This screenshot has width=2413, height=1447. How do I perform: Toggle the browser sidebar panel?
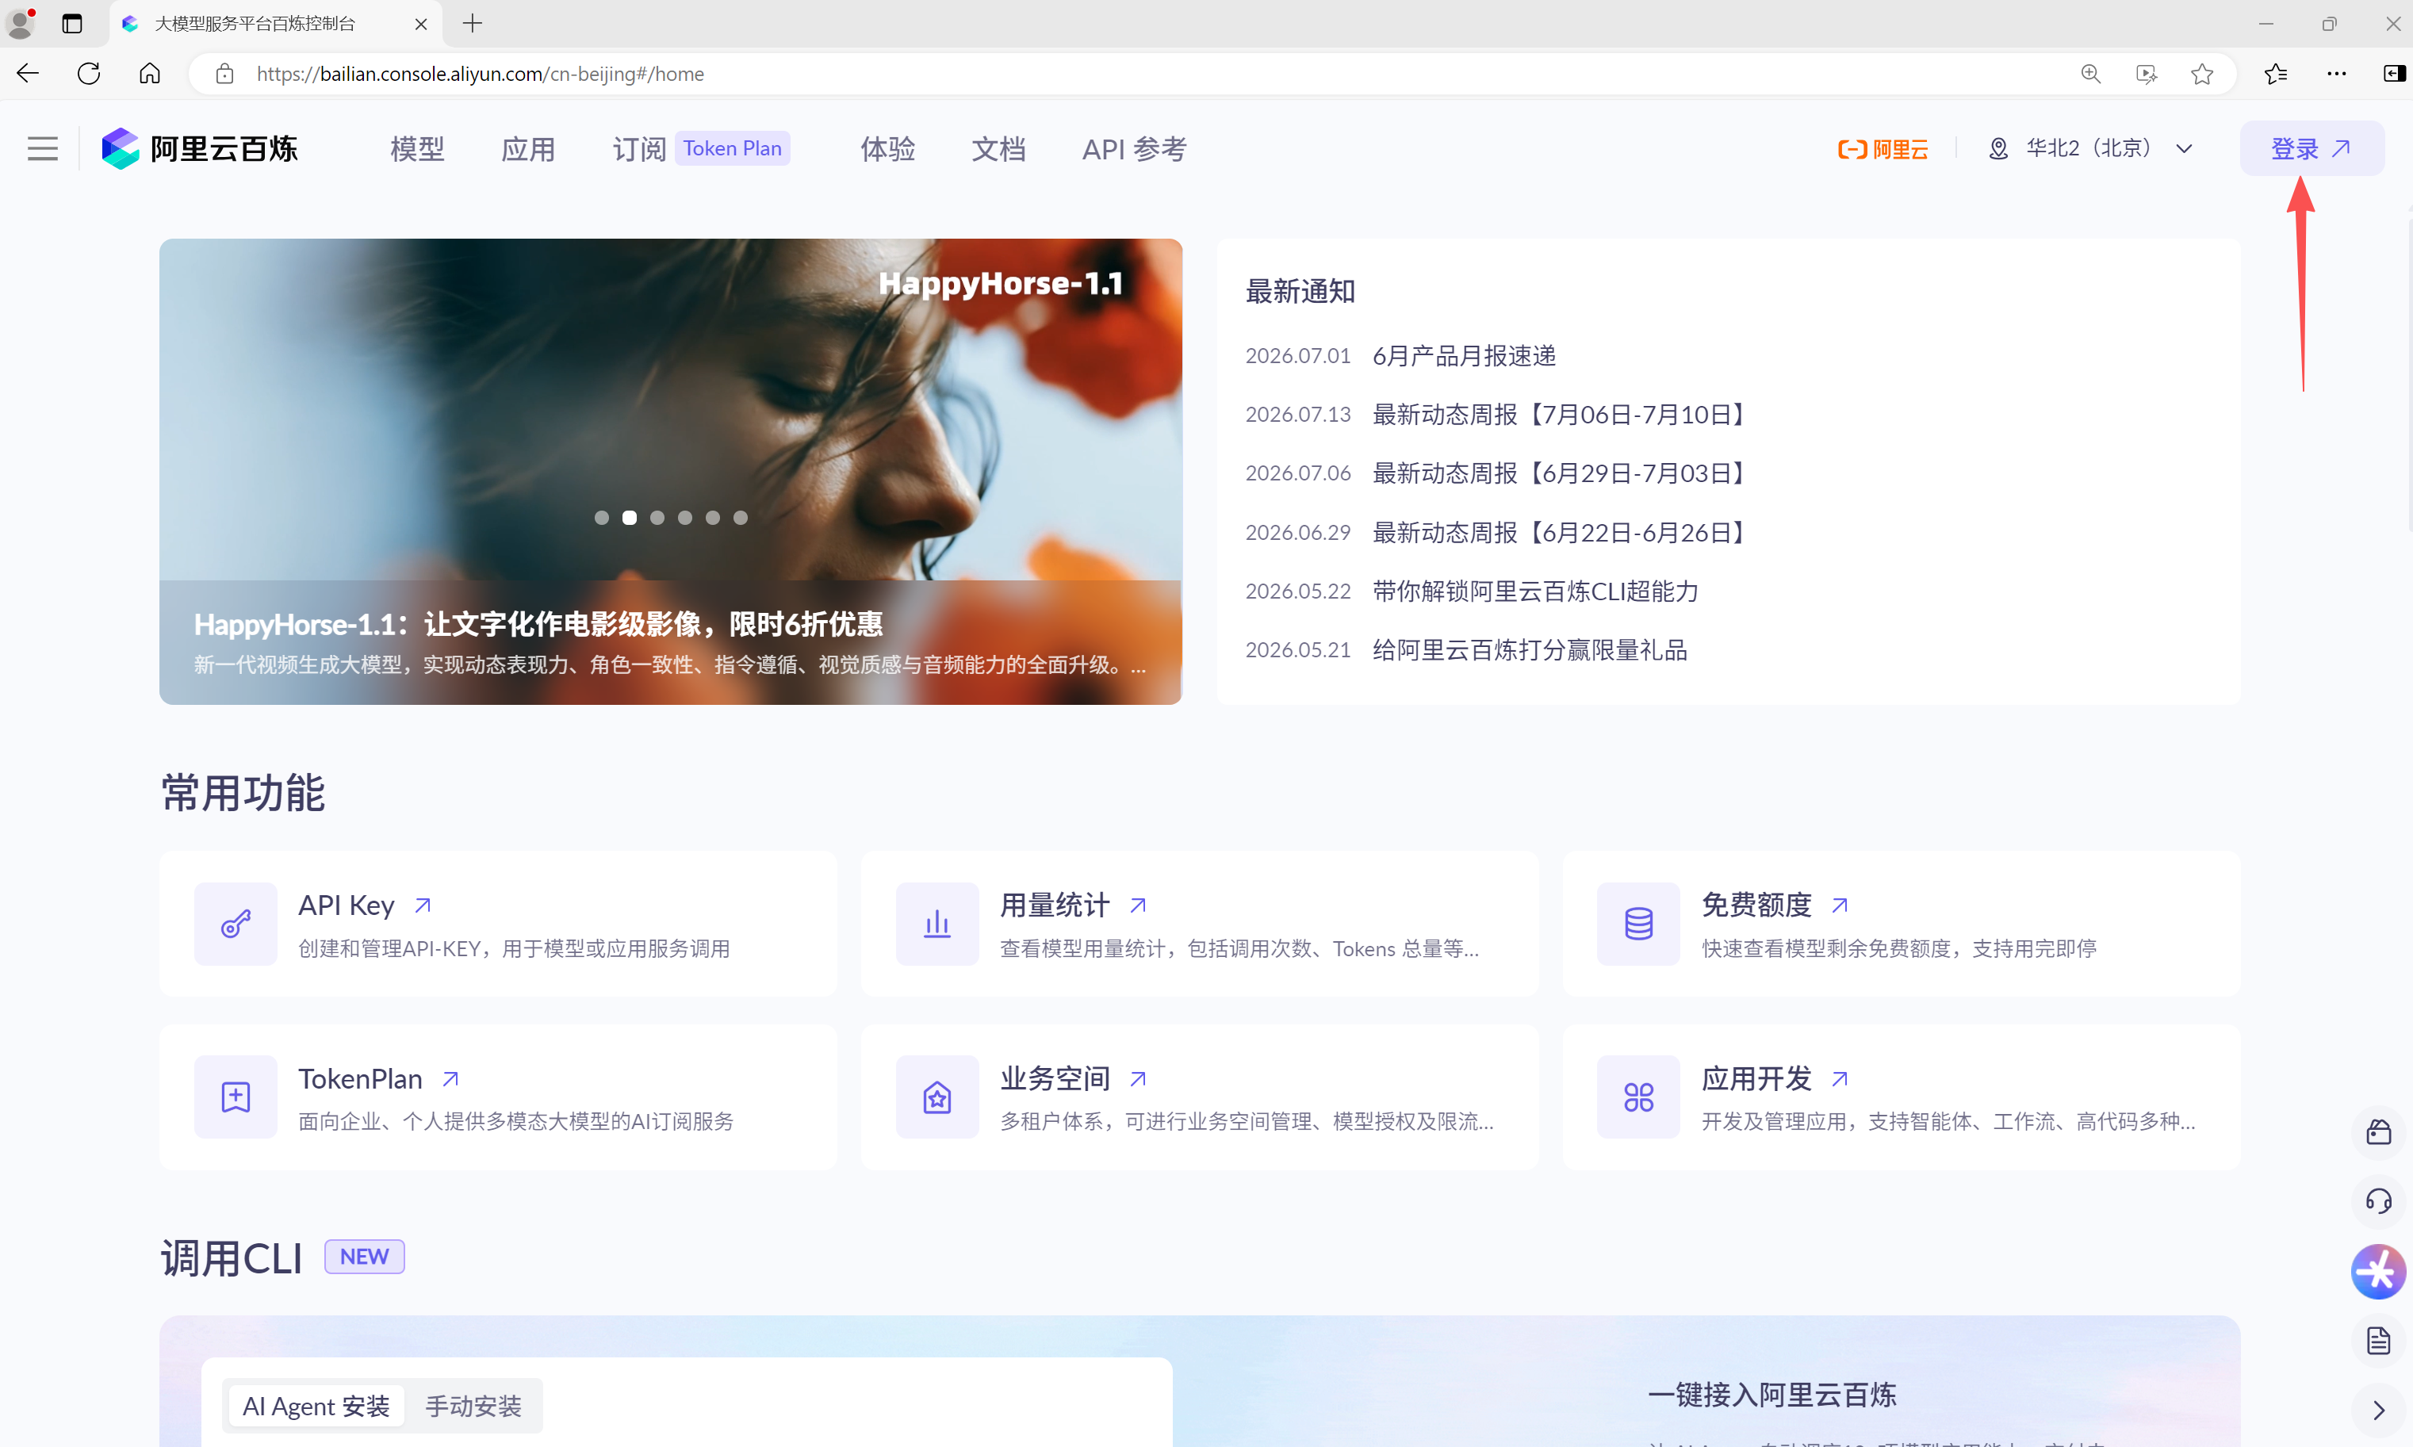[2393, 74]
